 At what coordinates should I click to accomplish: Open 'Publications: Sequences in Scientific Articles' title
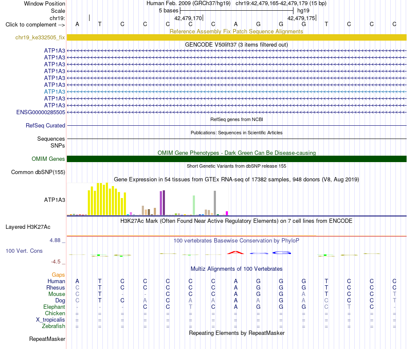tap(236, 133)
